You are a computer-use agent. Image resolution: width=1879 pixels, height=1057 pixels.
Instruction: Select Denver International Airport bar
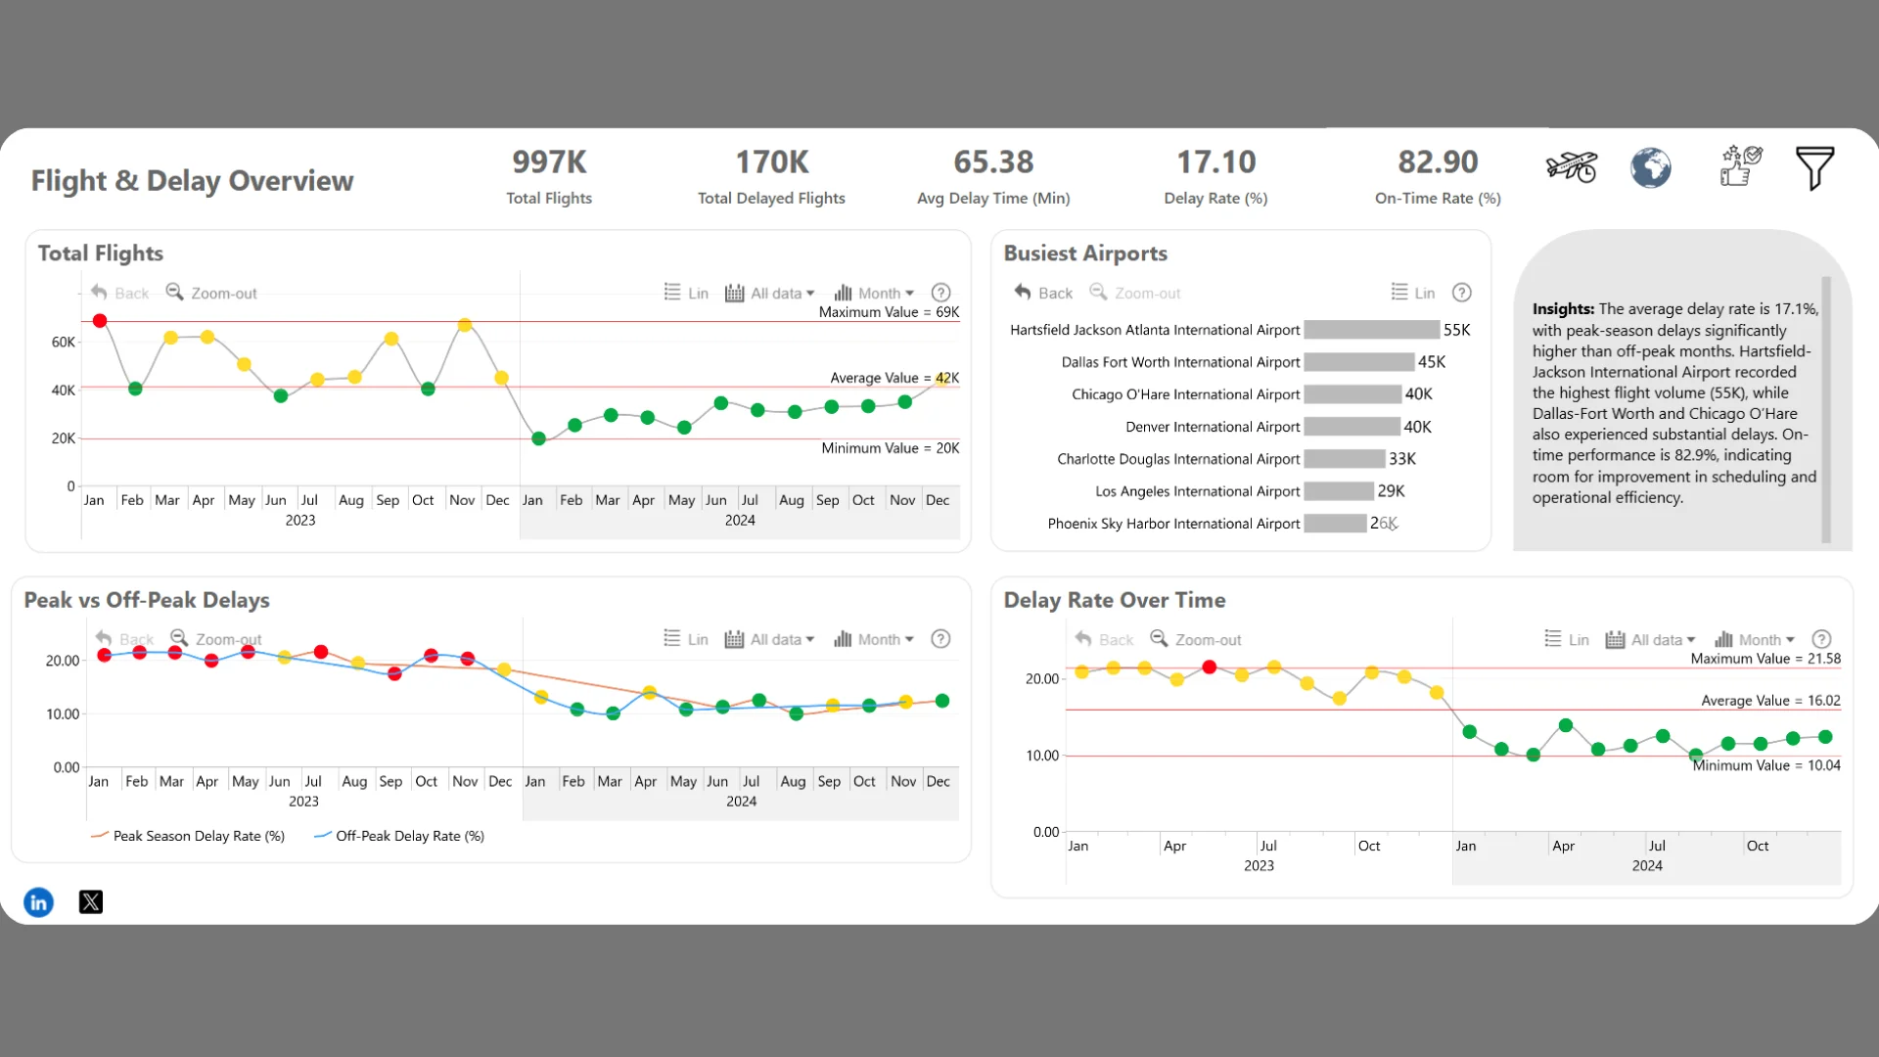coord(1352,427)
